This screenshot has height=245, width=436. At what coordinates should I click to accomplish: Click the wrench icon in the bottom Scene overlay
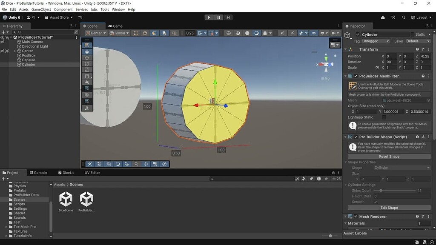click(x=90, y=164)
